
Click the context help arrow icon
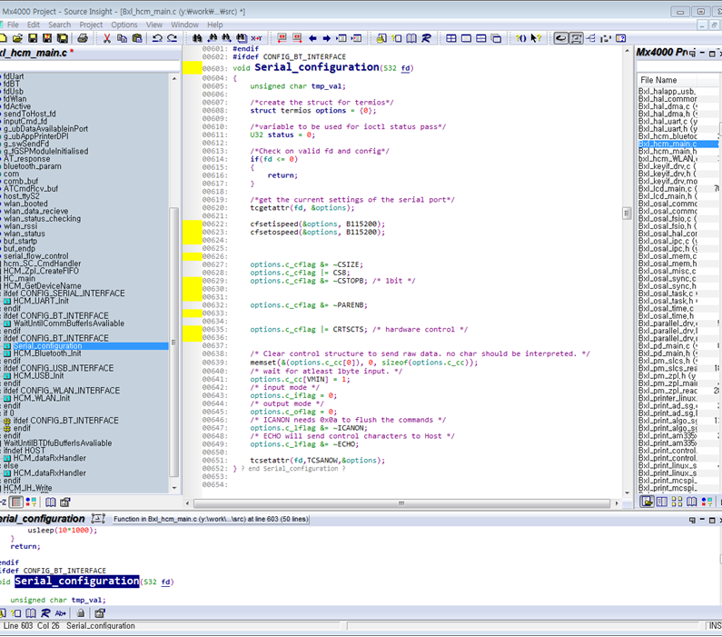[x=536, y=39]
